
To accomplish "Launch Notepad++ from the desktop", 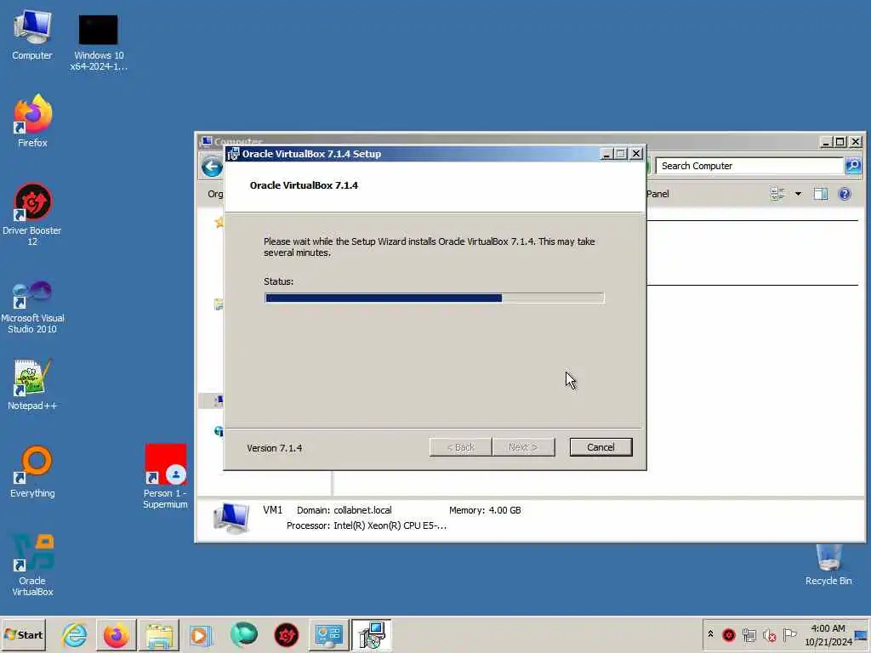I will (32, 385).
